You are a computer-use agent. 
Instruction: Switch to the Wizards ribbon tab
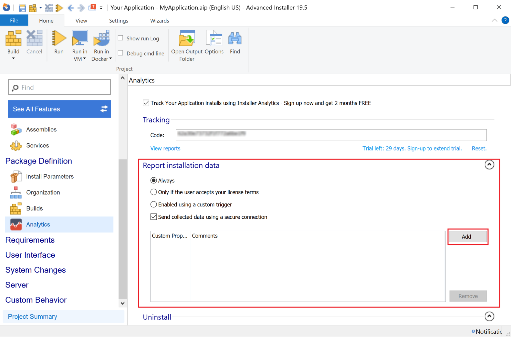pyautogui.click(x=160, y=20)
